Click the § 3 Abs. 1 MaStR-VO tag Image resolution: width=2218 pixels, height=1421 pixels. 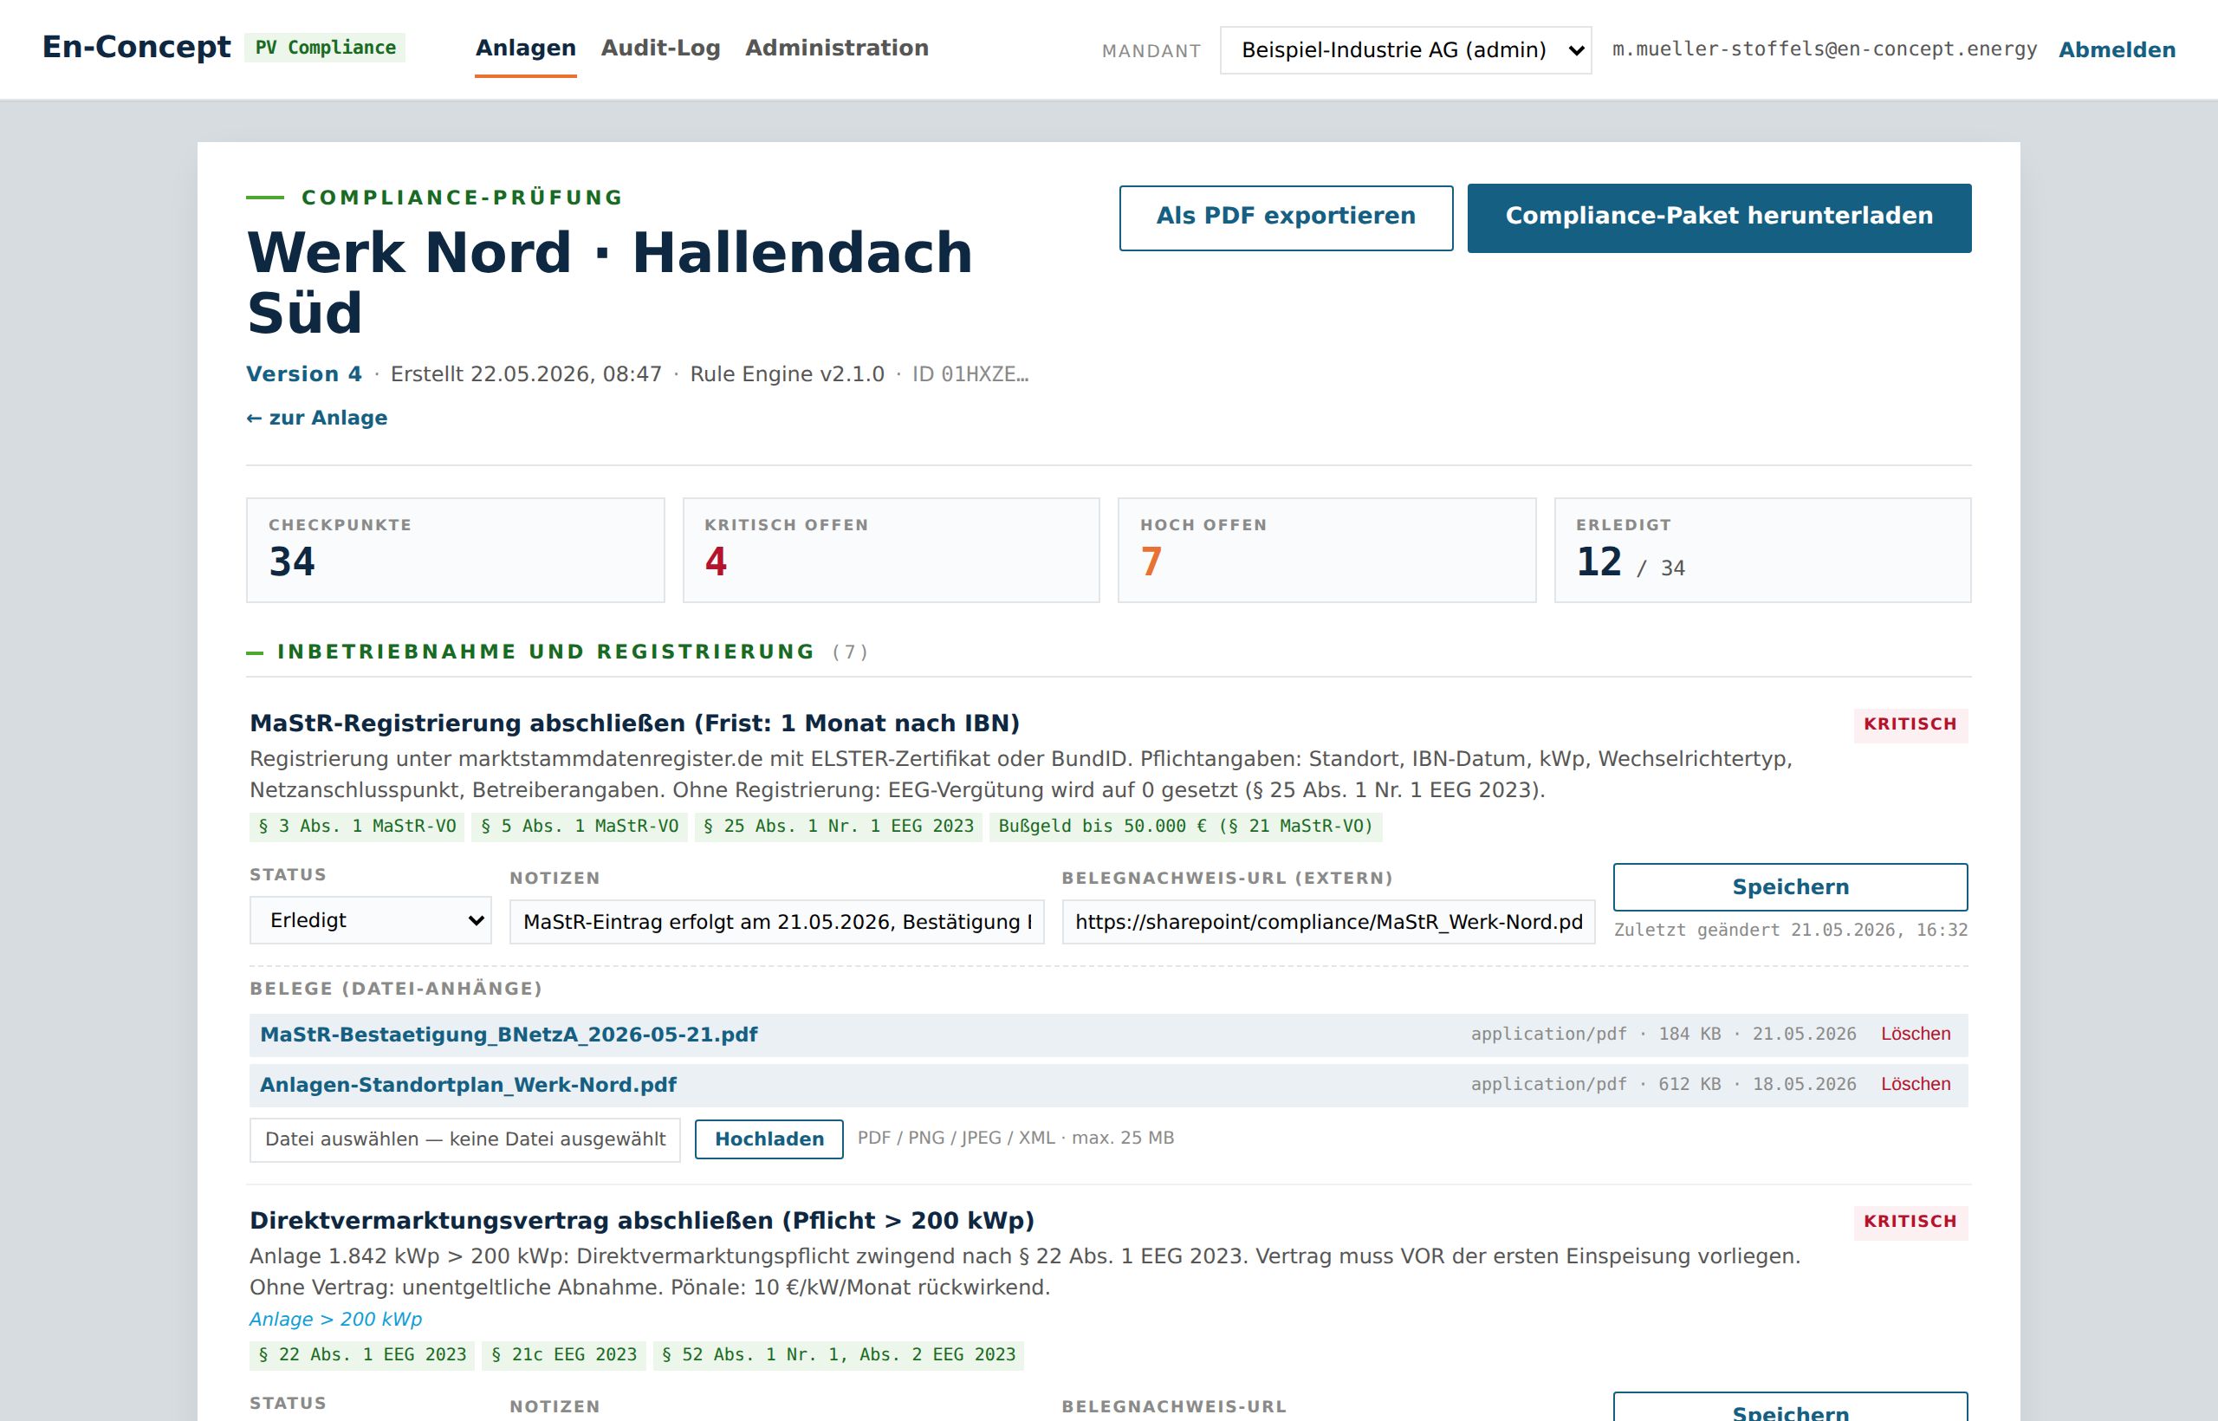click(357, 826)
